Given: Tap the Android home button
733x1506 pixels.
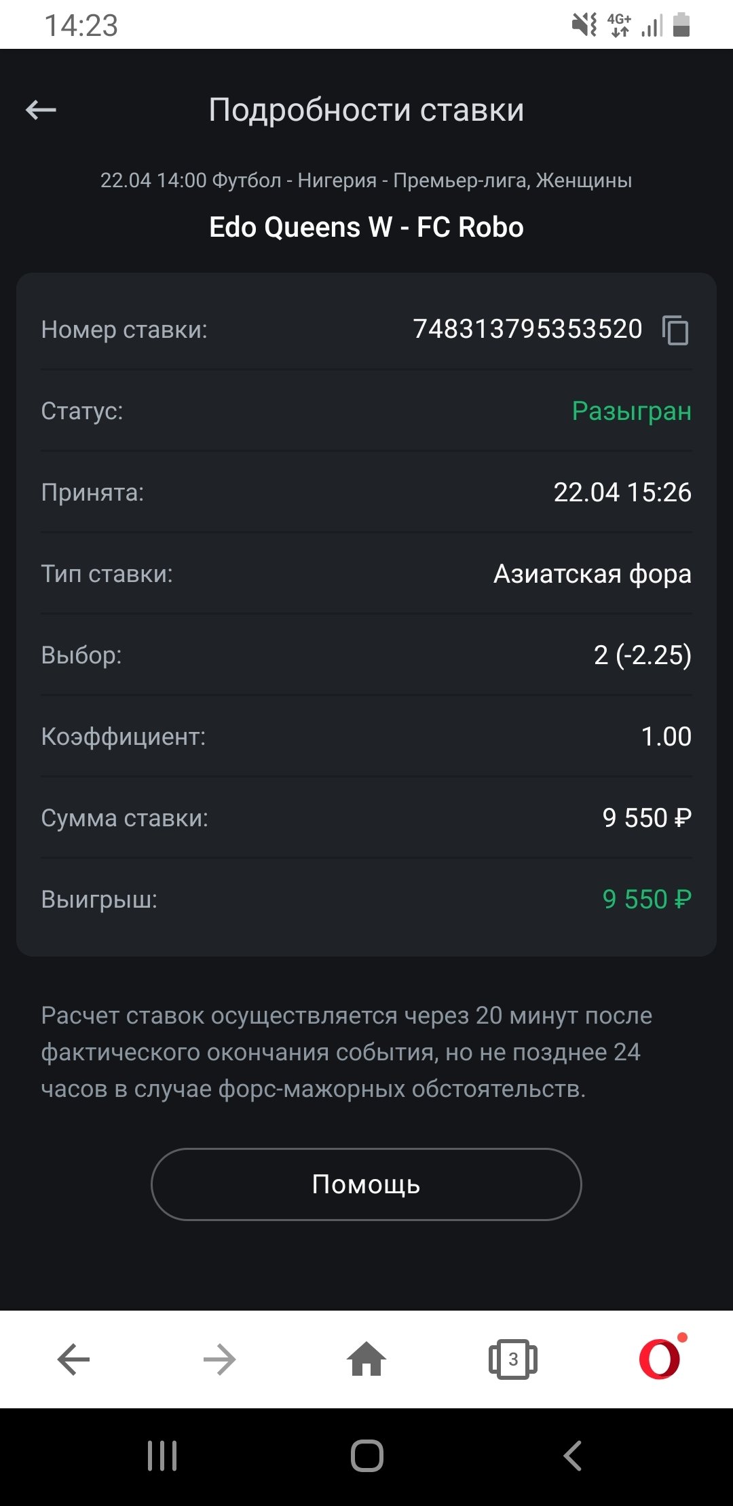Looking at the screenshot, I should click(x=367, y=1456).
